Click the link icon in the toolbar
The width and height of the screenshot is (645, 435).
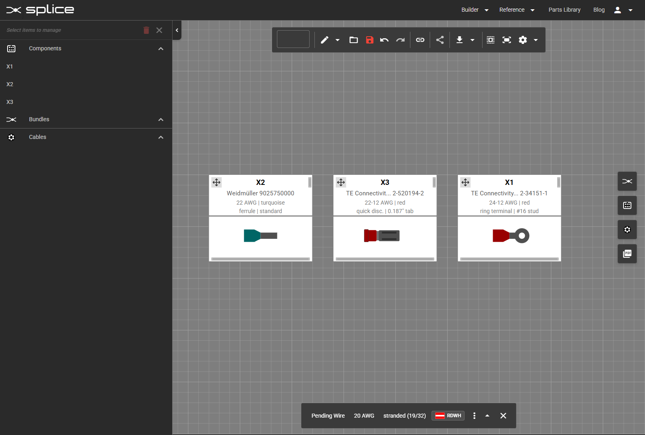click(420, 40)
